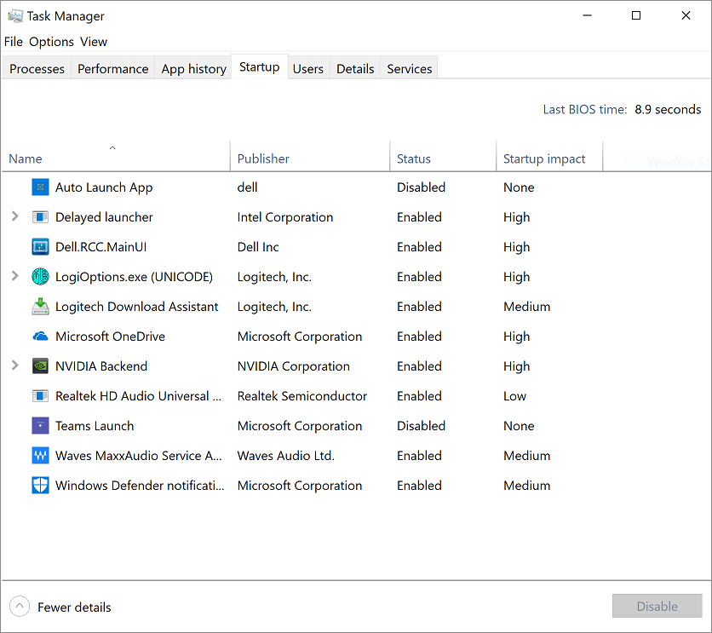
Task: Expand the LogiOptions.exe group arrow
Action: pyautogui.click(x=14, y=277)
